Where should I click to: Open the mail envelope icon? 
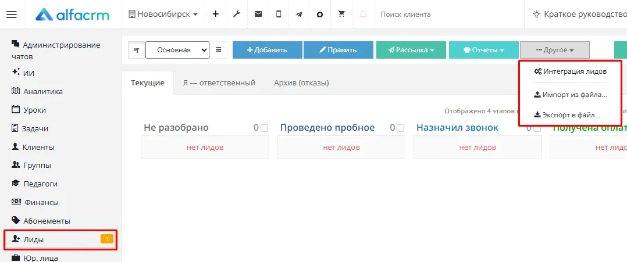[258, 14]
